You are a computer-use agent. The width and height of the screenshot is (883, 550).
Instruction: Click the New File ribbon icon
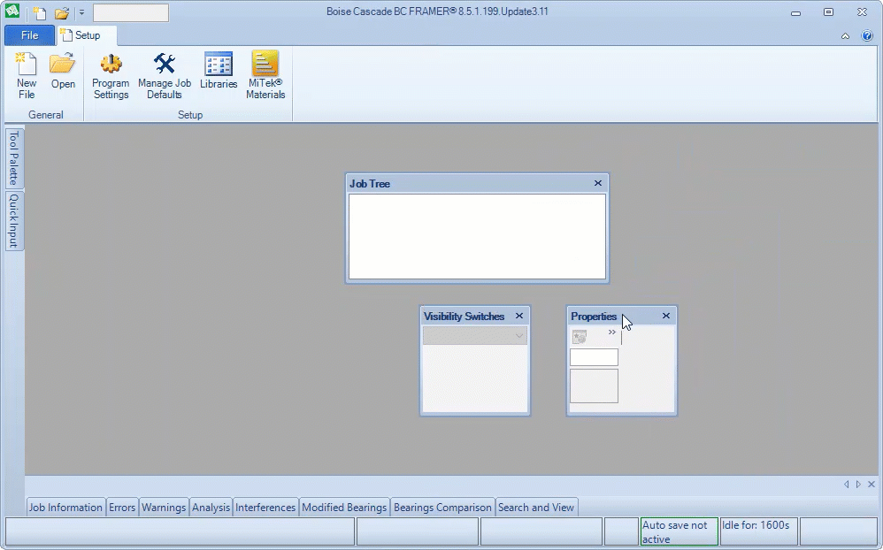point(27,76)
